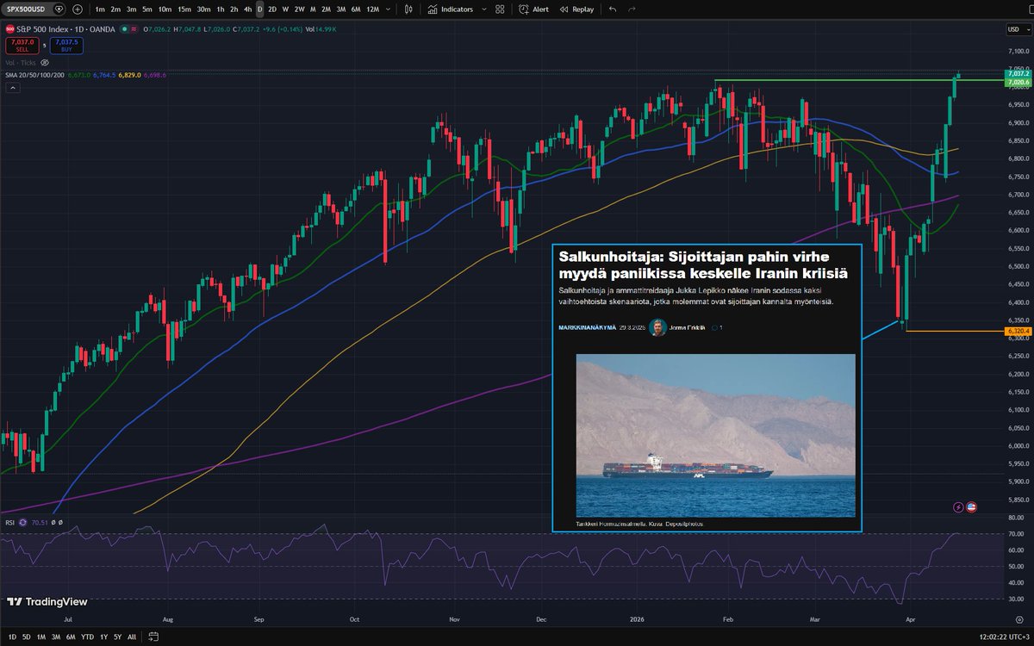Select the 10m timeframe
1034x646 pixels.
(165, 9)
